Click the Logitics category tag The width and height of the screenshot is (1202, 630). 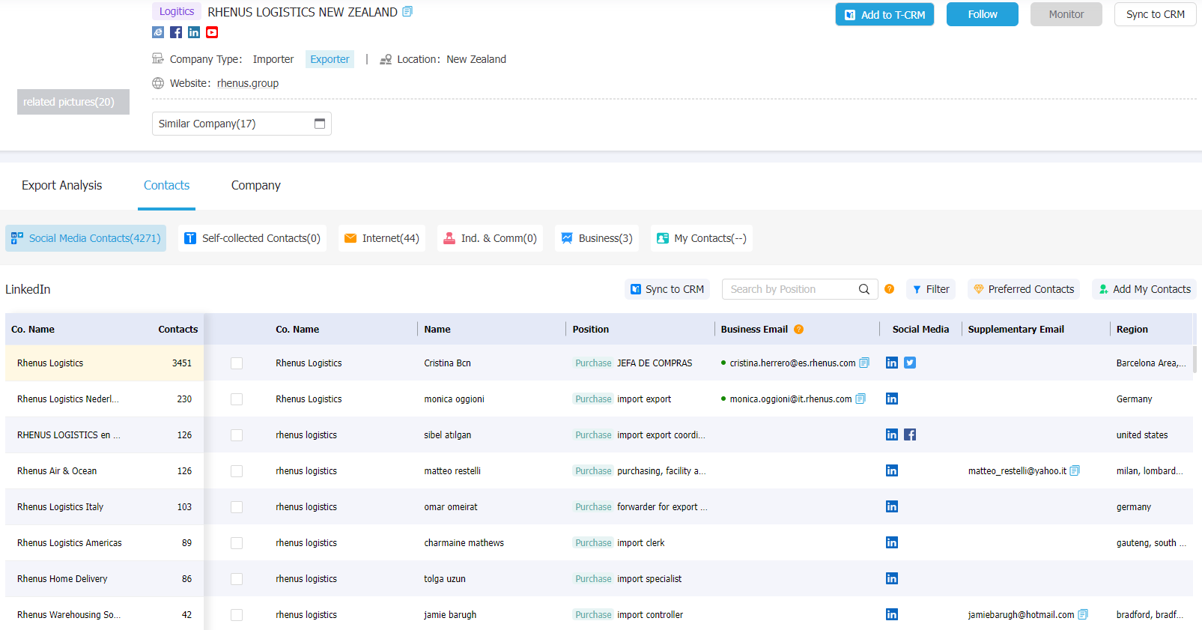(x=177, y=11)
